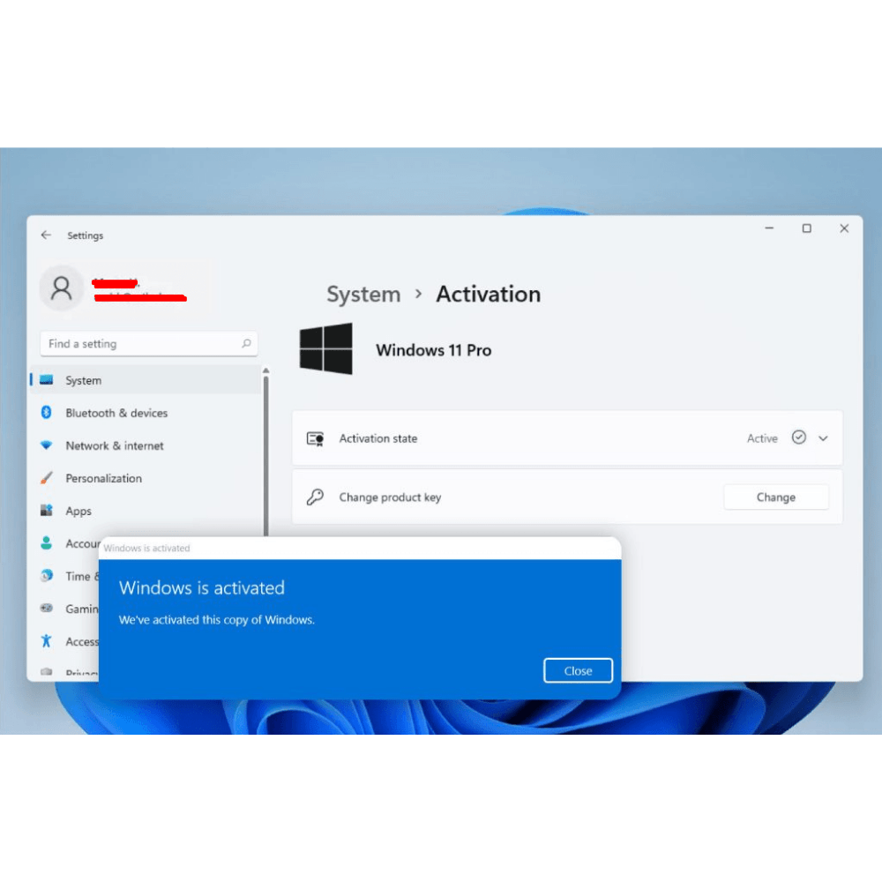
Task: Open the user account avatar
Action: (x=62, y=288)
